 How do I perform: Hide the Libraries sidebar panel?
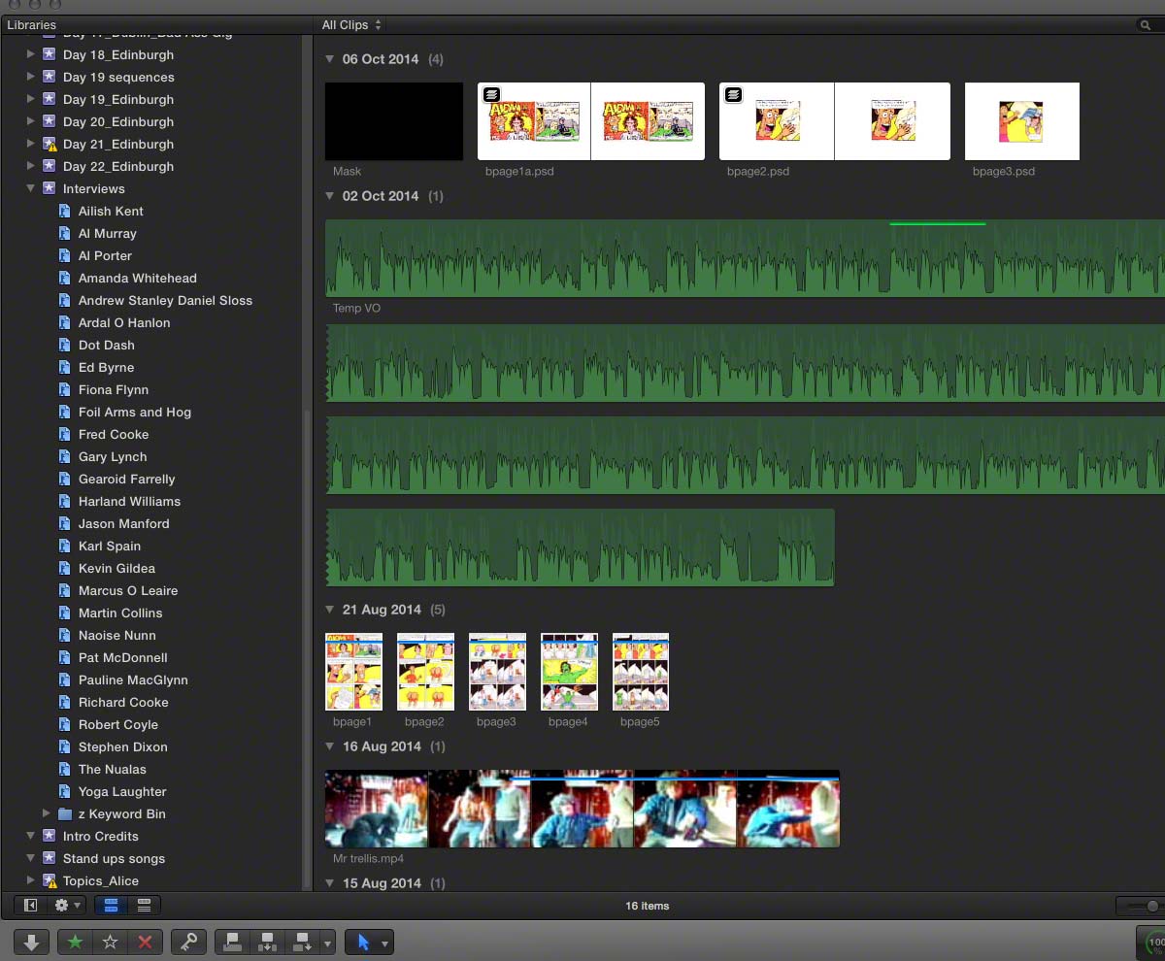coord(30,906)
